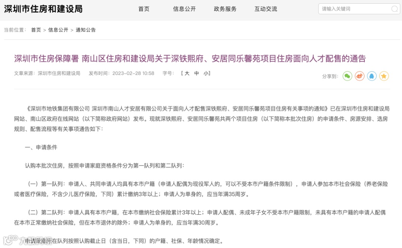Select 首页 in the breadcrumb trail
The height and width of the screenshot is (248, 402).
click(36, 30)
